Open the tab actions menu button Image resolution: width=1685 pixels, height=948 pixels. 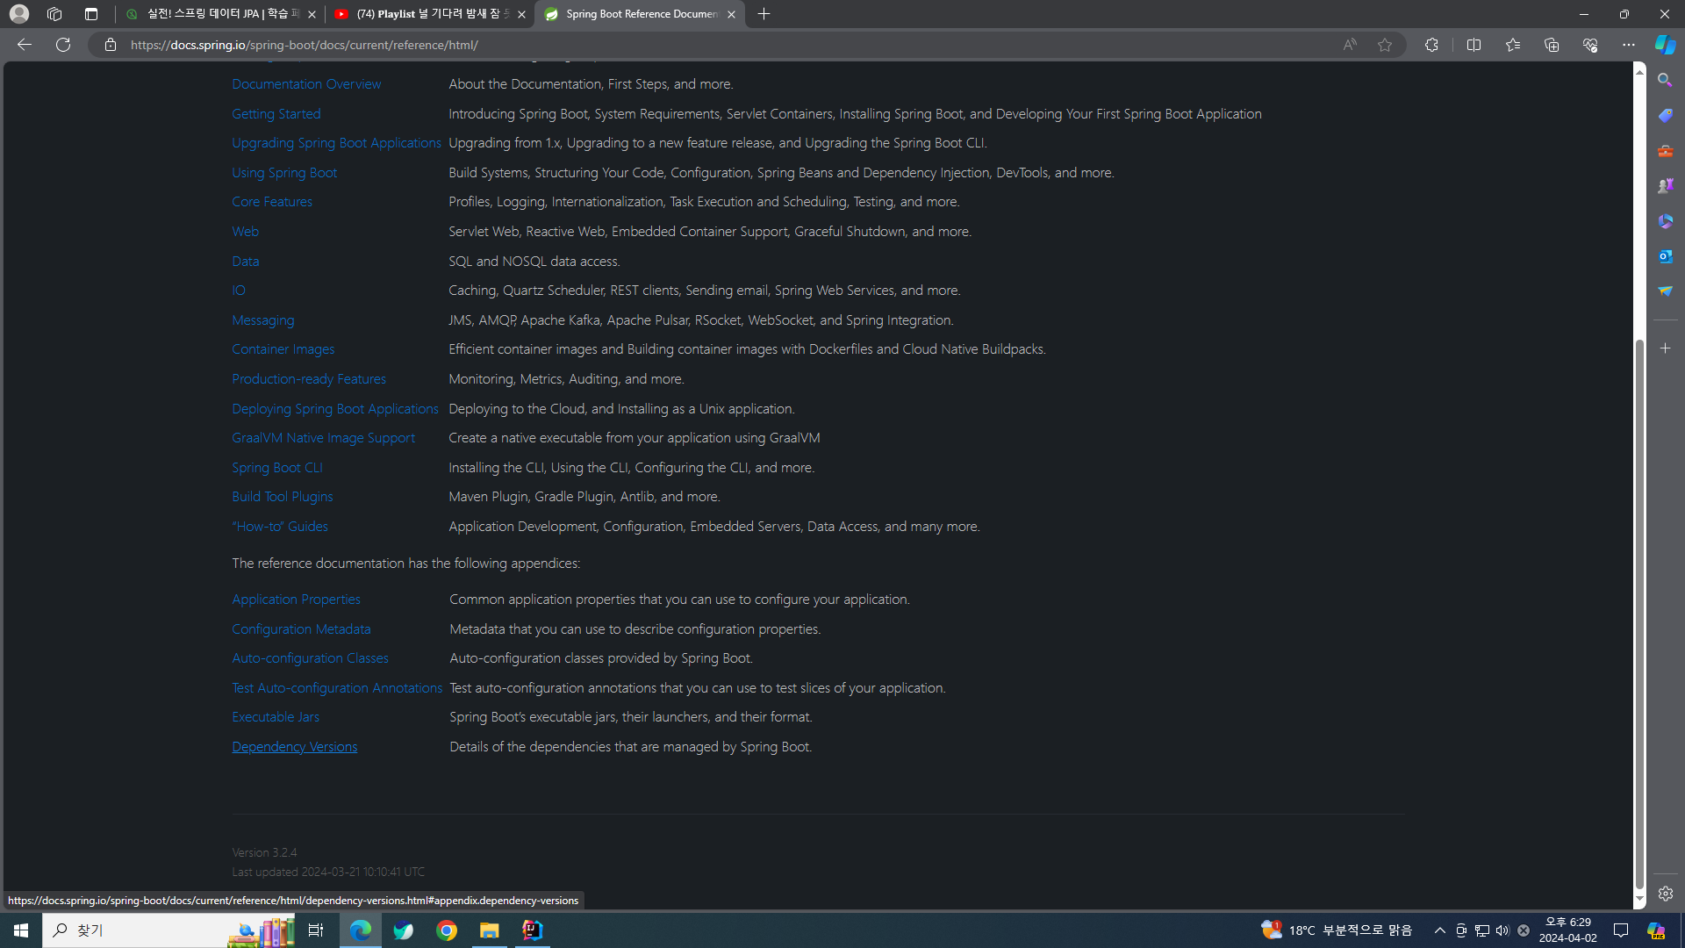tap(91, 14)
